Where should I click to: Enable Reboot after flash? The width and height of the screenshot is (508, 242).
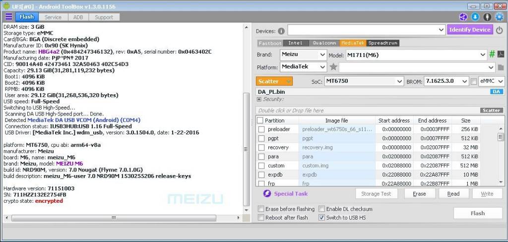click(261, 218)
